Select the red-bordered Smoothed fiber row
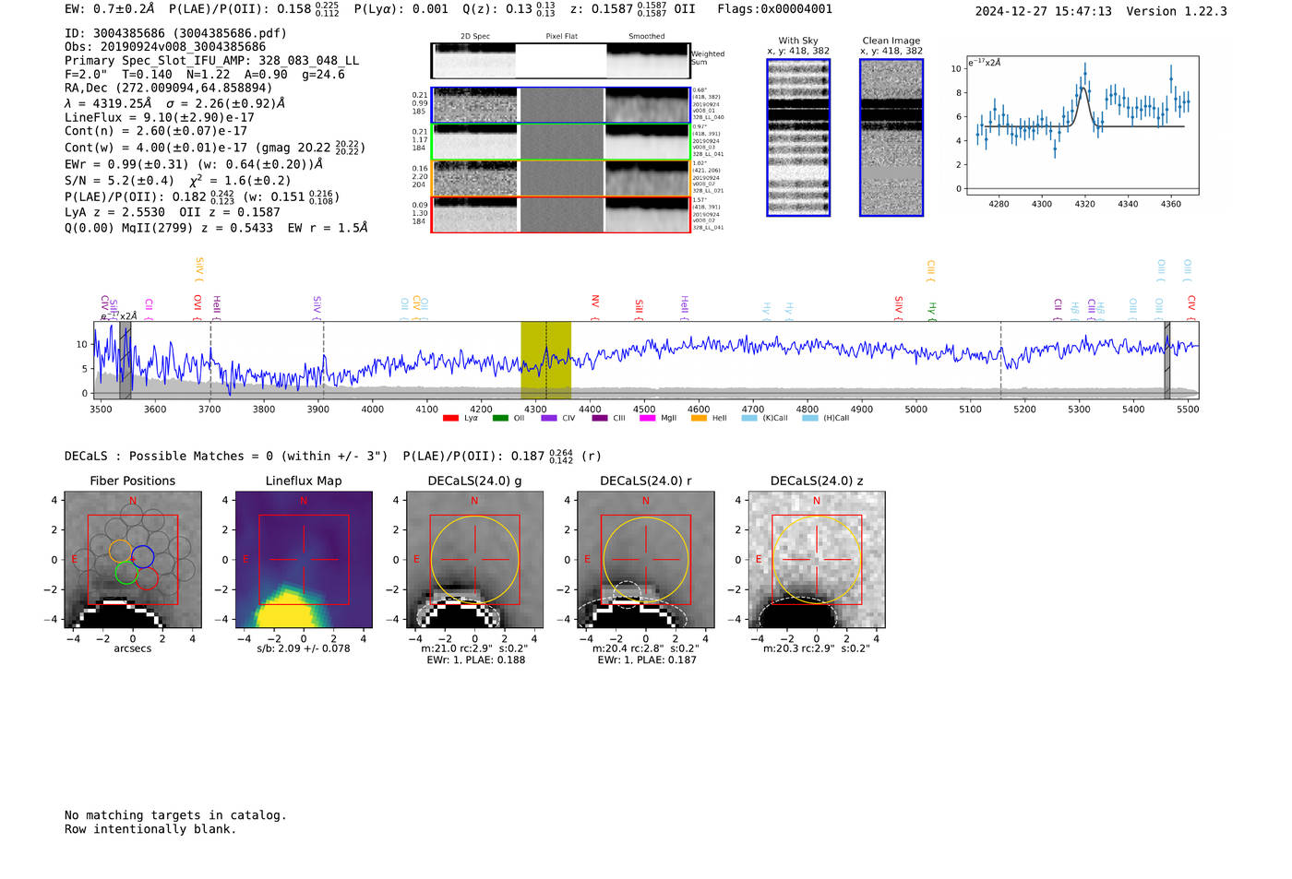This screenshot has height=879, width=1292. pos(648,215)
